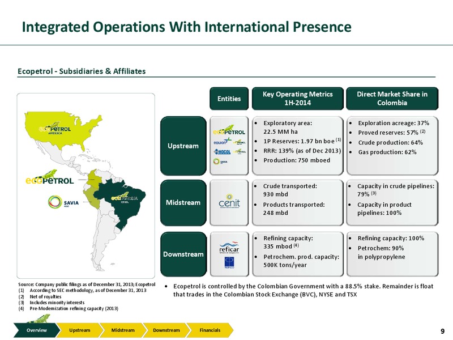Select footnote (3) Includes minority interests
453x340 pixels.
pos(51,303)
